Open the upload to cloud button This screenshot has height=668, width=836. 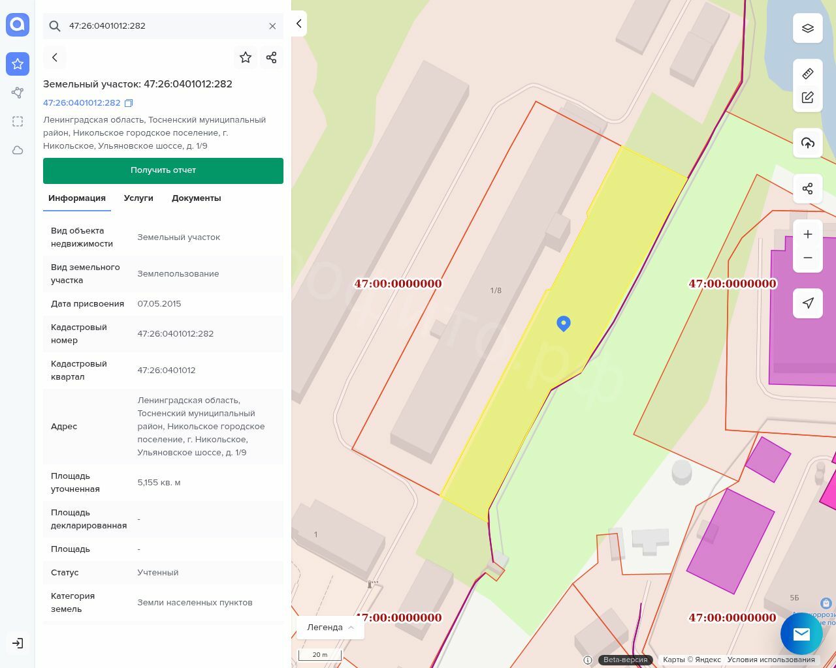807,143
